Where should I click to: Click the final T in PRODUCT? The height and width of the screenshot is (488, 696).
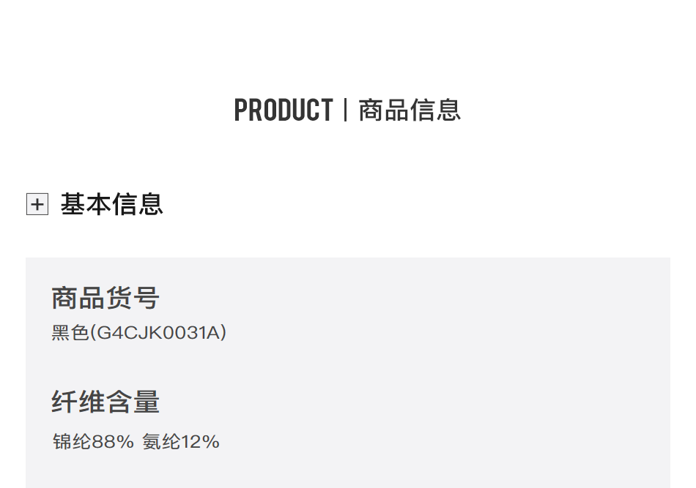click(327, 110)
